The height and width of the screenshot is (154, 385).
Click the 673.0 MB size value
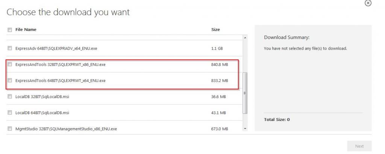click(x=220, y=129)
